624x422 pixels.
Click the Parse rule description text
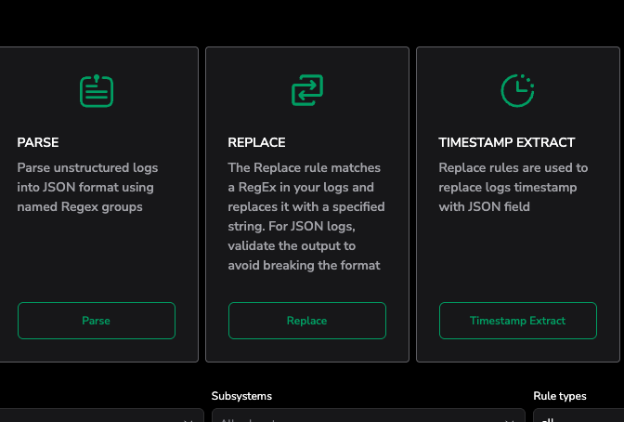[87, 187]
